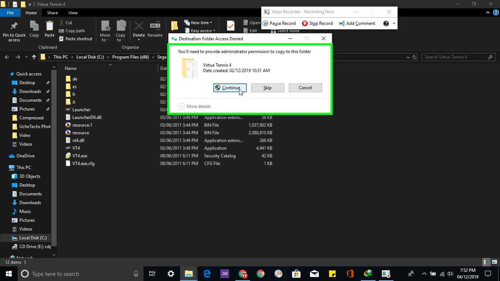Click Program Files (x86) in address bar
500x281 pixels.
pyautogui.click(x=131, y=57)
